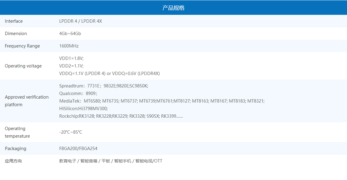Select the Dimension row label
The width and height of the screenshot is (347, 180).
click(16, 34)
